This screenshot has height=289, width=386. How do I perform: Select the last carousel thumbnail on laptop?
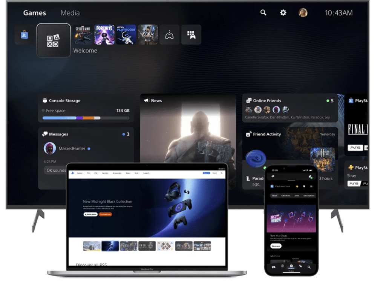click(x=202, y=246)
